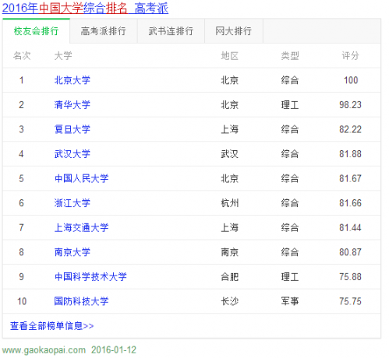Switch to the 高考派排行 tab
Screen dimensions: 389x358
(x=104, y=31)
